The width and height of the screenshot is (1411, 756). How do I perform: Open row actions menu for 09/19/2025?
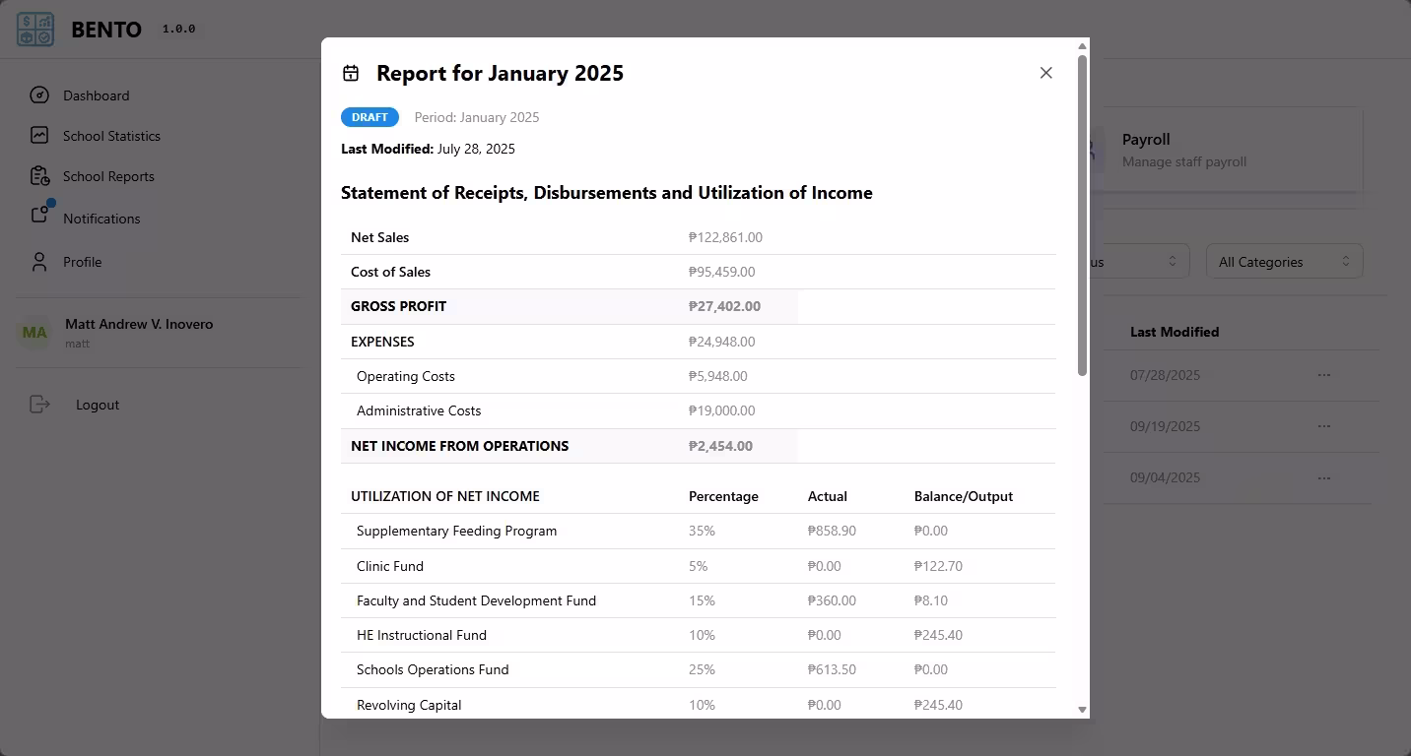tap(1324, 426)
